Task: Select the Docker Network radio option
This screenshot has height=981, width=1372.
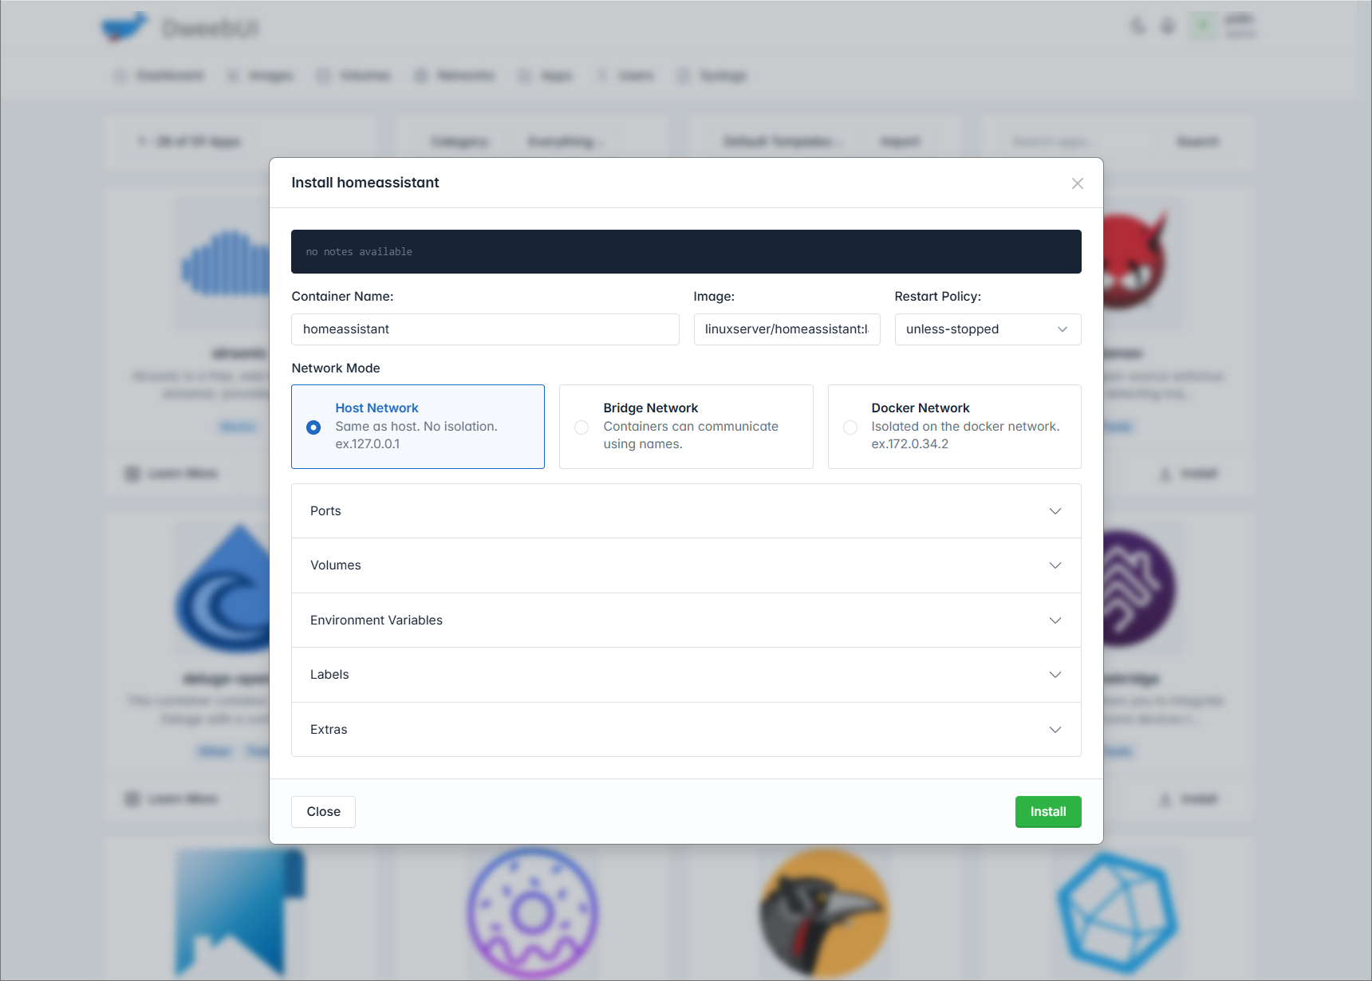Action: click(850, 427)
